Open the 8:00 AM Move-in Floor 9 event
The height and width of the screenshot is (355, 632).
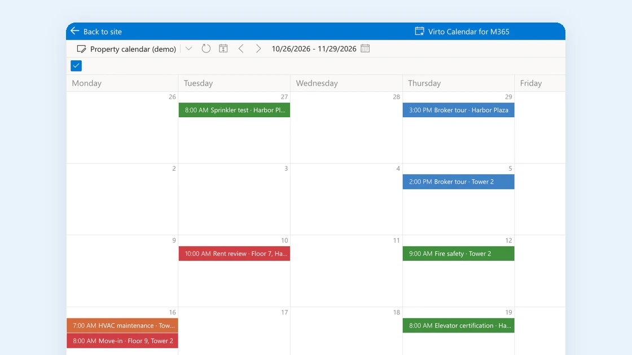click(122, 340)
